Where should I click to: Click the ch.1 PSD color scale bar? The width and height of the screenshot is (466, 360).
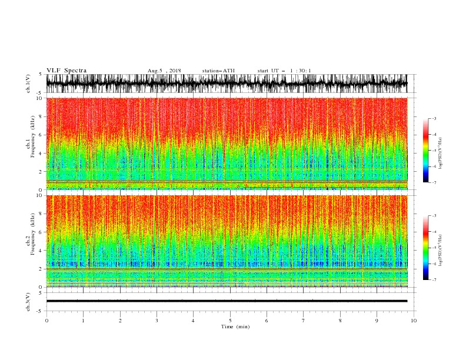click(x=425, y=151)
